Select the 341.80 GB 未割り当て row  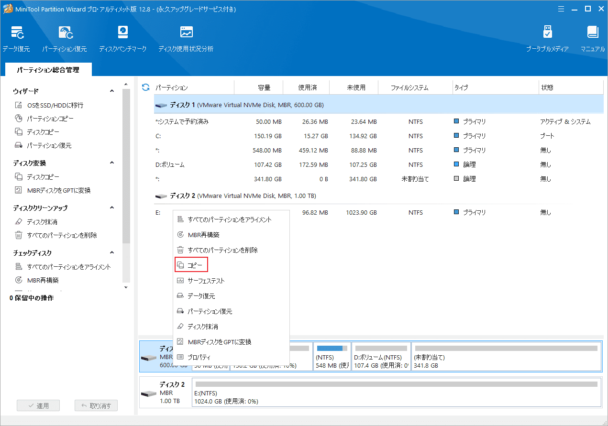coord(378,179)
